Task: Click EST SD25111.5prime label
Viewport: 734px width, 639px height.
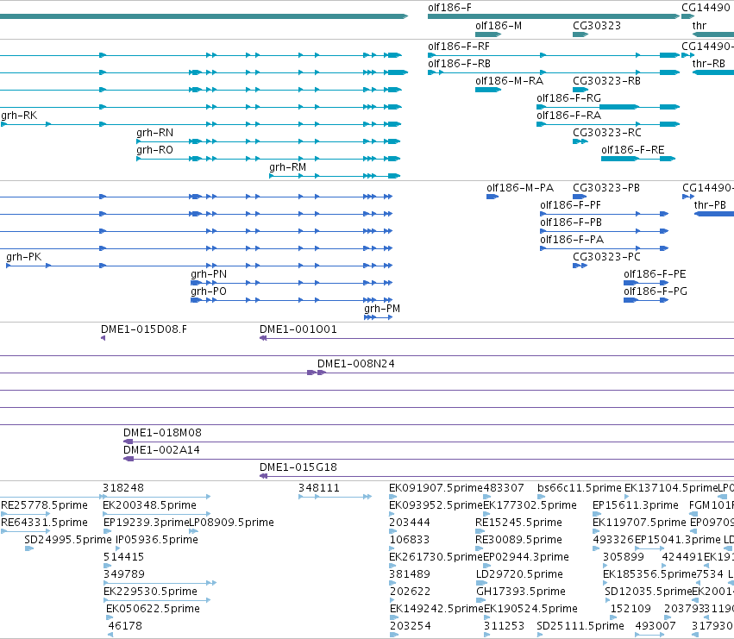Action: (580, 627)
